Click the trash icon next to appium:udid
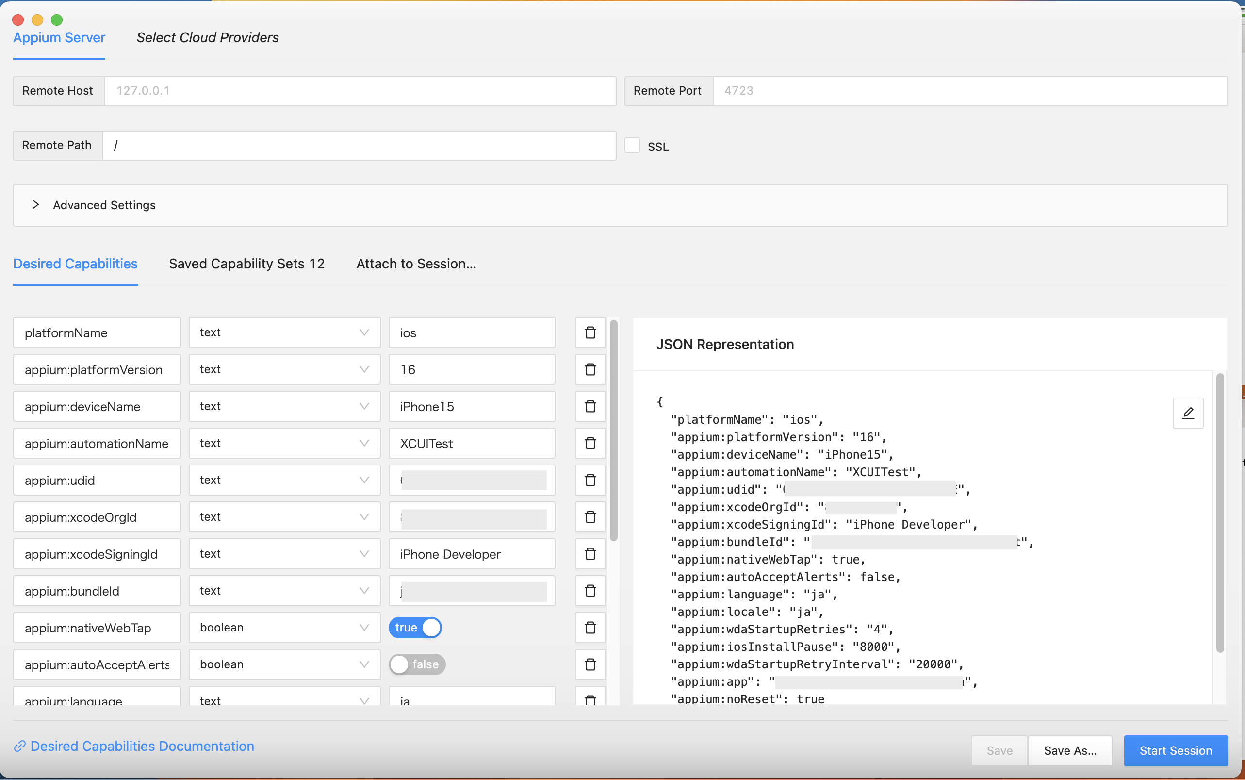 point(590,480)
